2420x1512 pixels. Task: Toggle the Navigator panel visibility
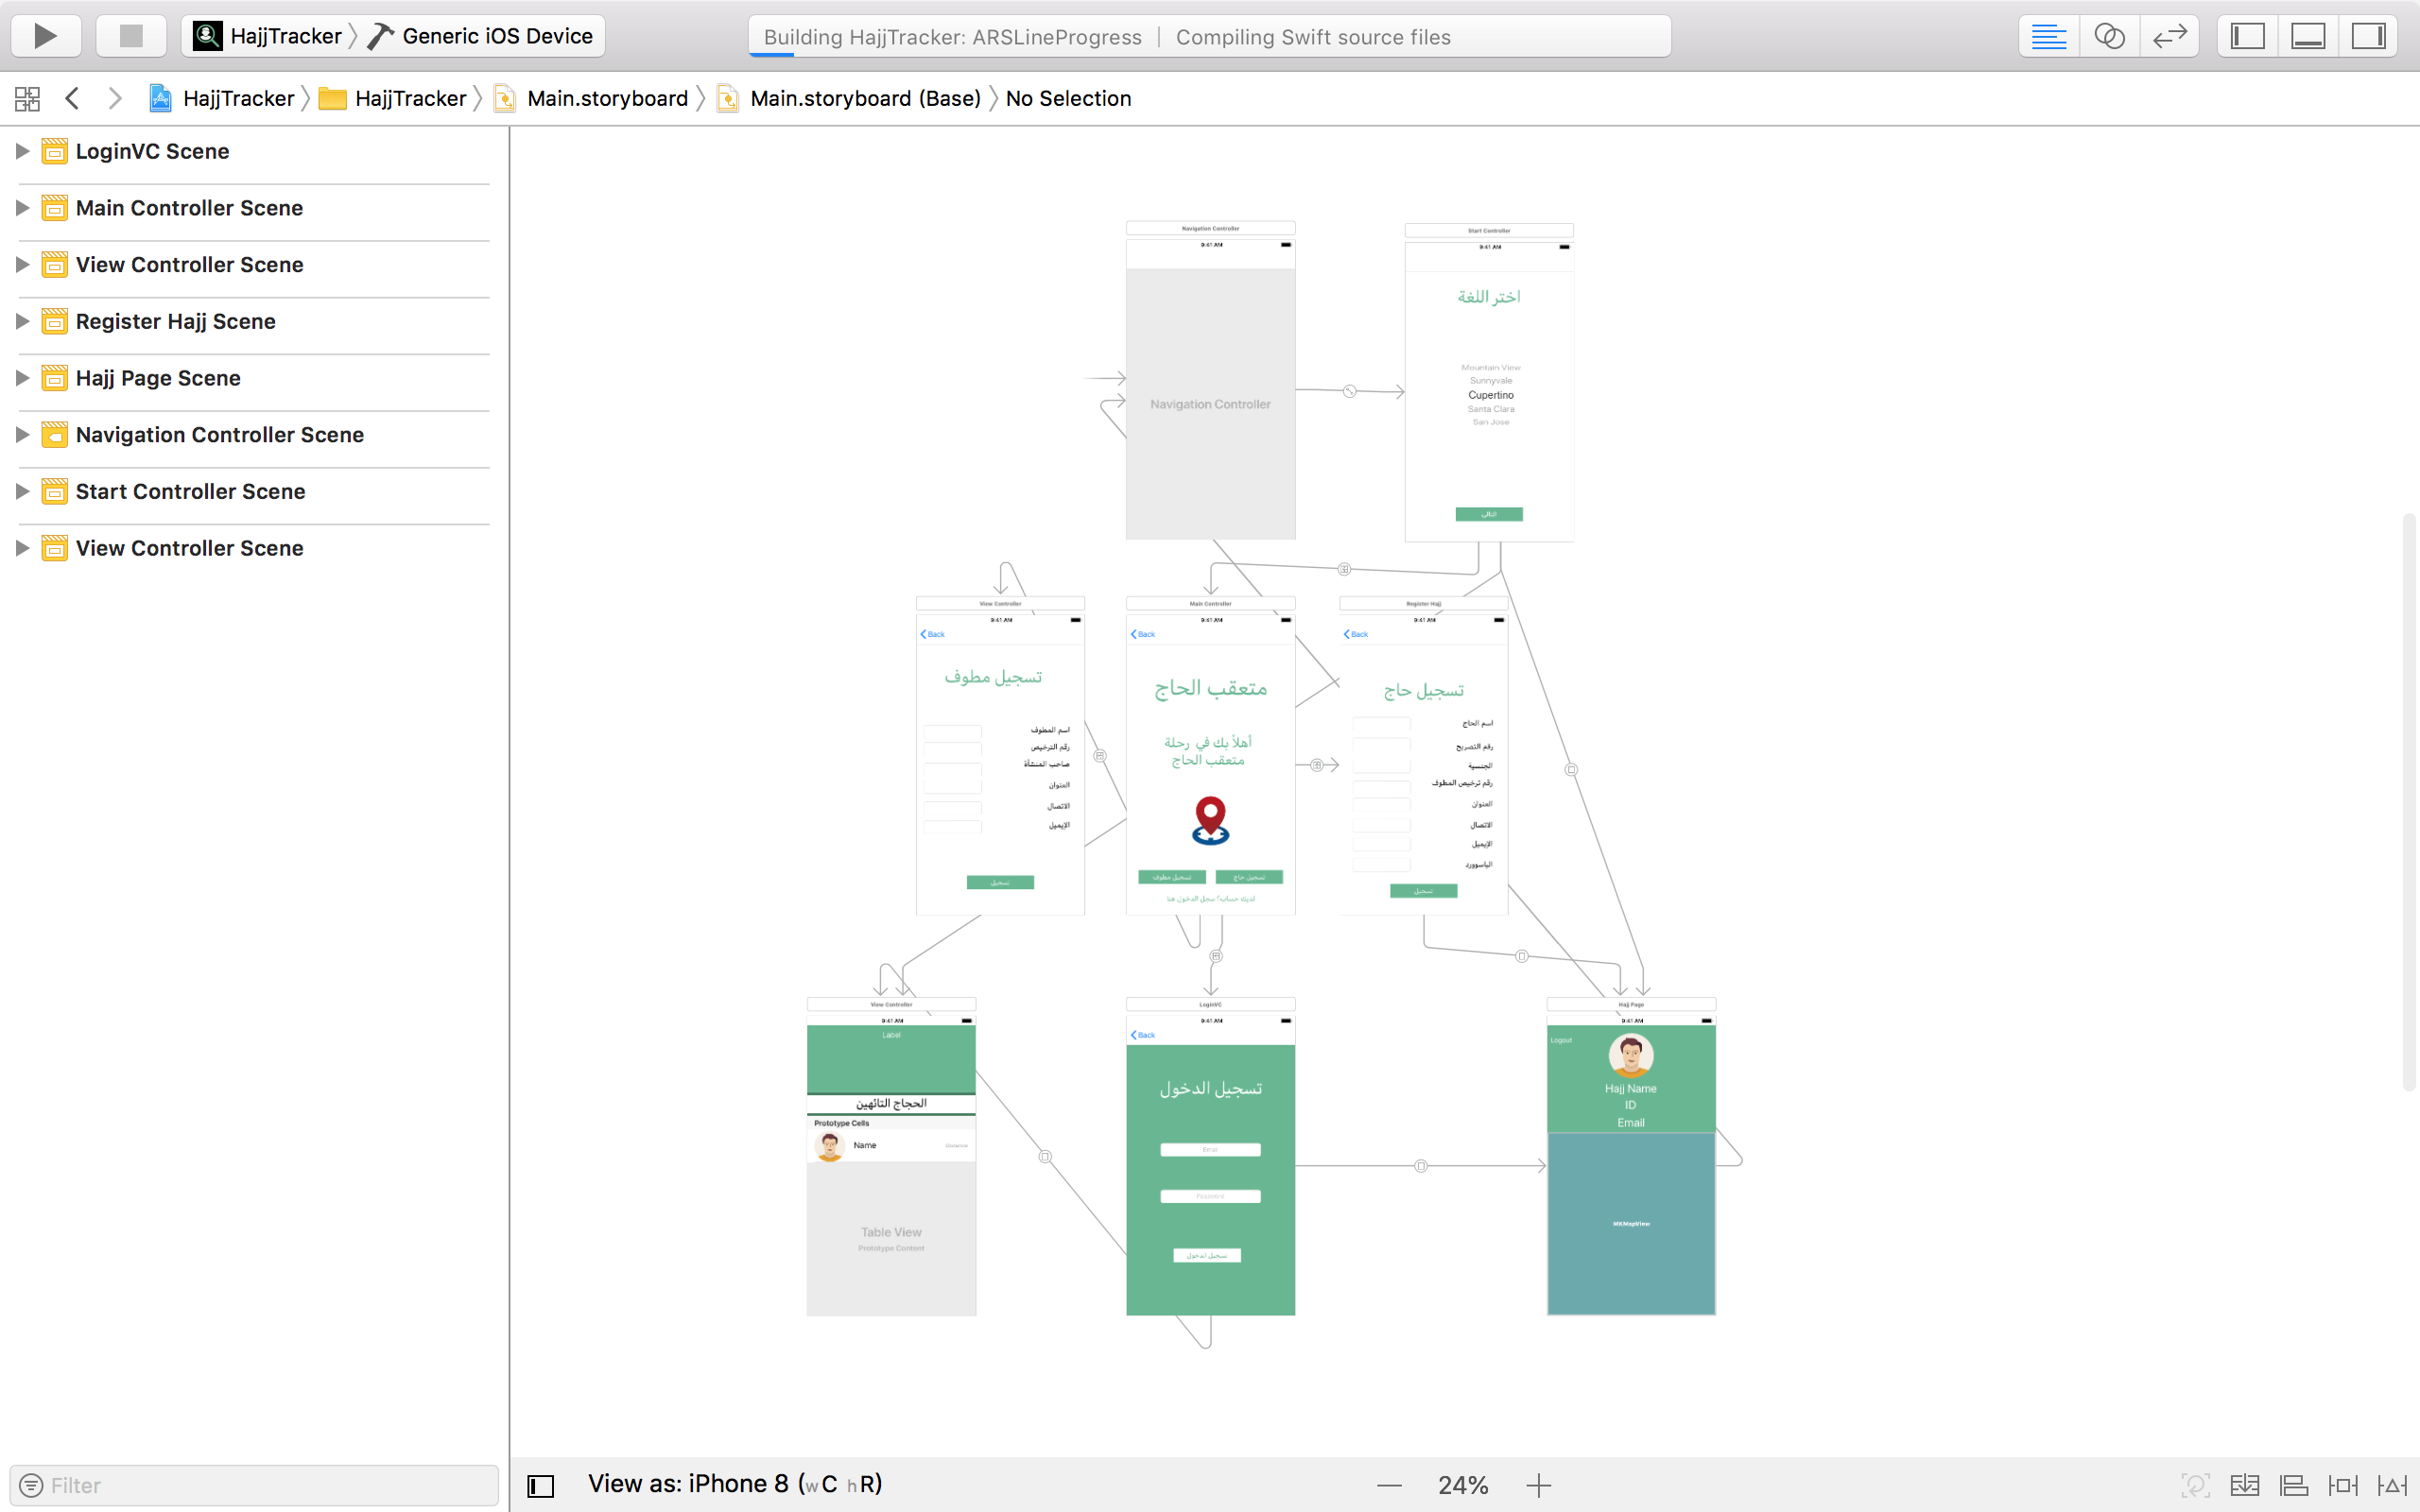(2247, 36)
